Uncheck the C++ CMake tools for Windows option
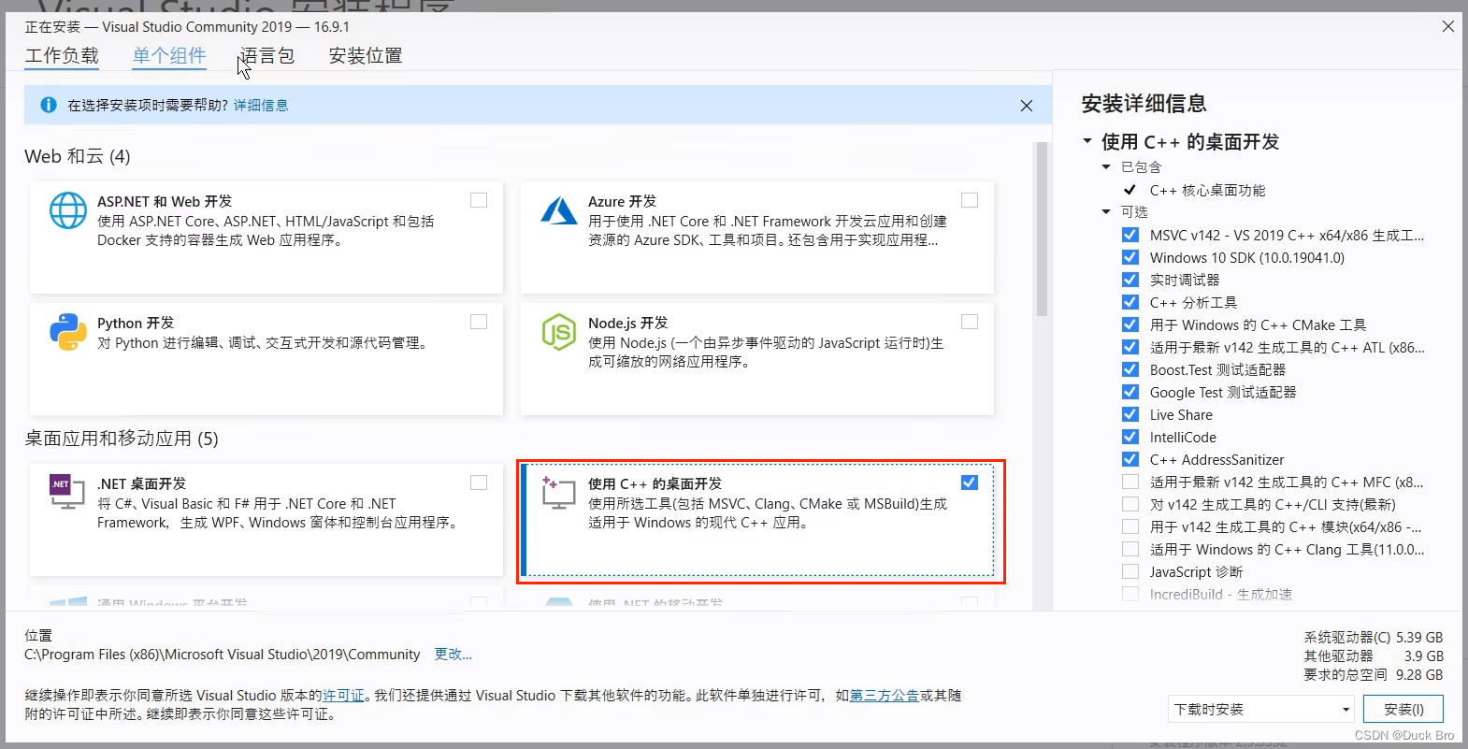Viewport: 1468px width, 749px height. pos(1130,324)
